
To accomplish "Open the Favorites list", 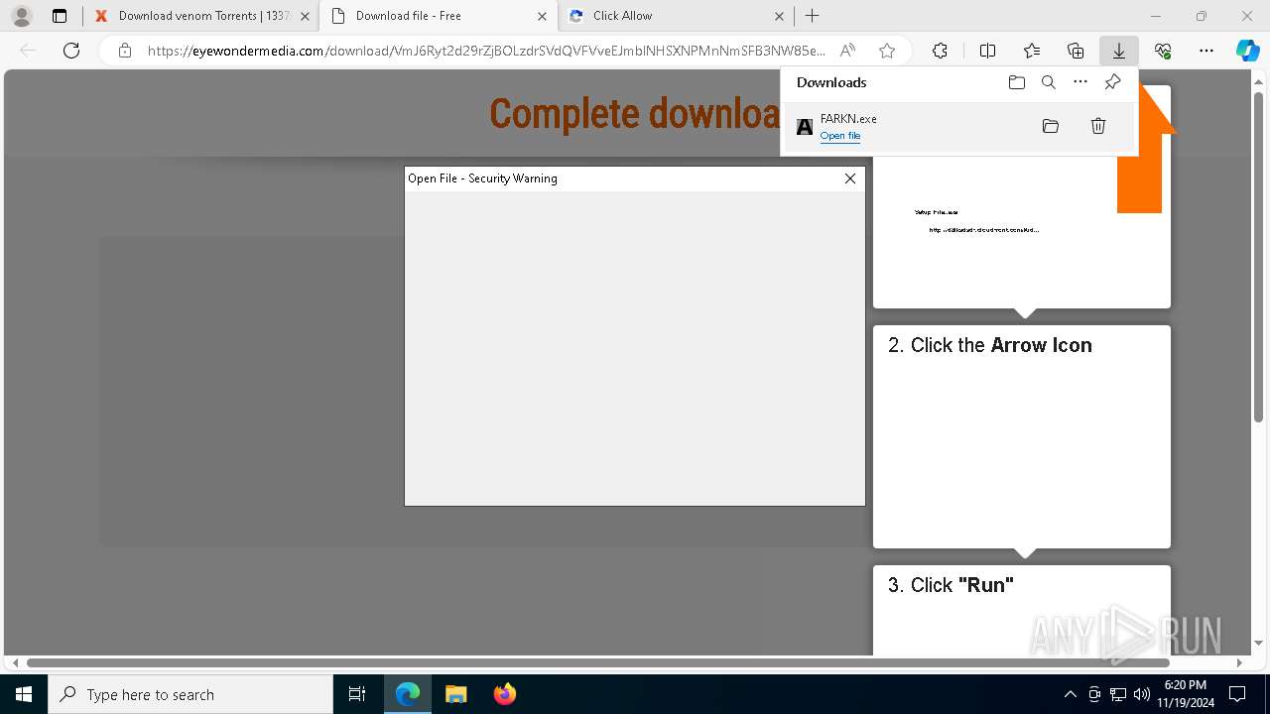I will coord(1032,51).
